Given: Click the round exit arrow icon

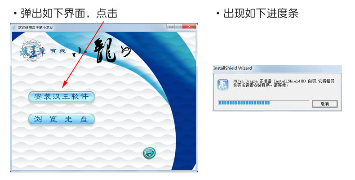Looking at the screenshot, I should [150, 153].
